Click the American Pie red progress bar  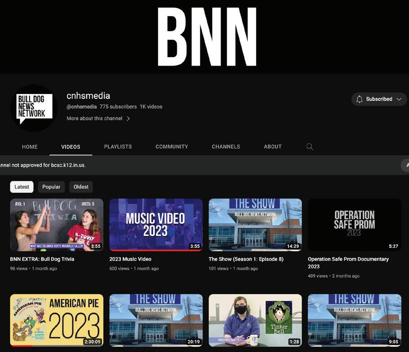[22, 346]
